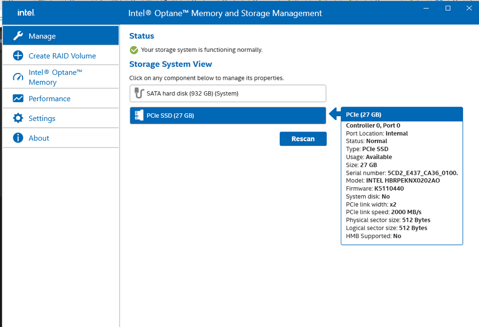Click the Status heading
The width and height of the screenshot is (479, 327).
[x=142, y=36]
